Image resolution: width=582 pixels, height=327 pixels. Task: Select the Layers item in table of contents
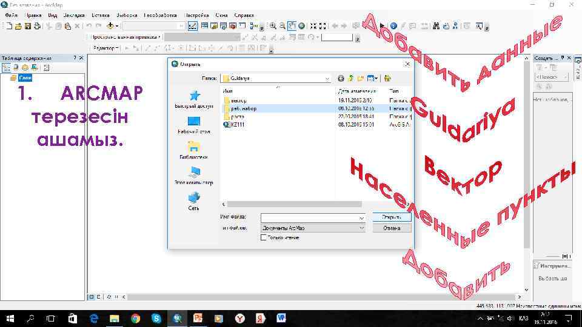[x=25, y=78]
